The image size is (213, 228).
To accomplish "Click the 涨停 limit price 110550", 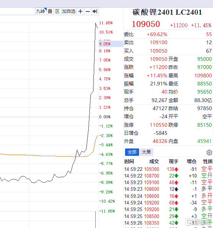I will coord(159,125).
